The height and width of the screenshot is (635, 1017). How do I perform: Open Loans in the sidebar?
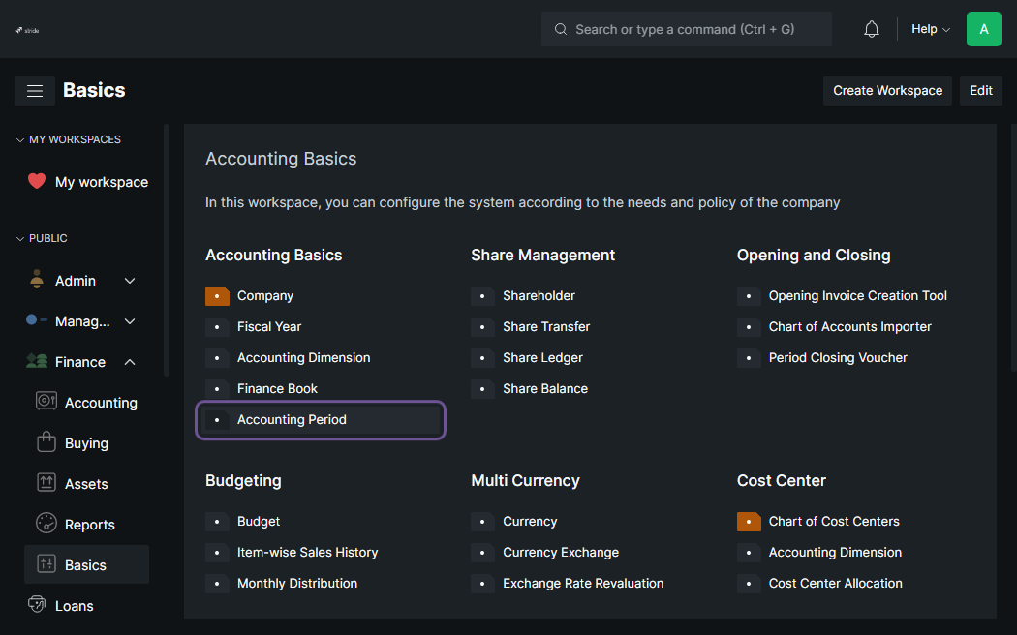[74, 606]
